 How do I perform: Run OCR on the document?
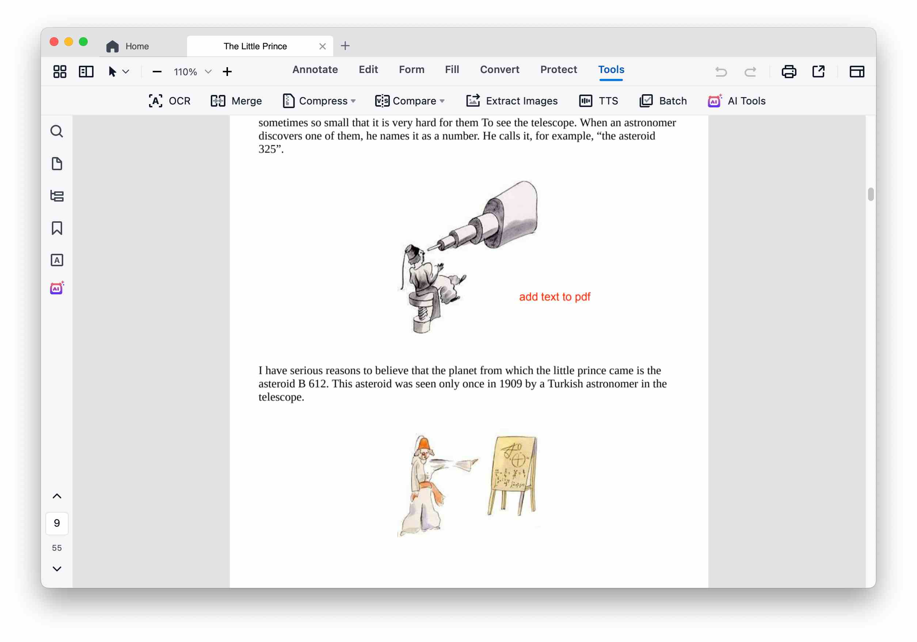(170, 101)
